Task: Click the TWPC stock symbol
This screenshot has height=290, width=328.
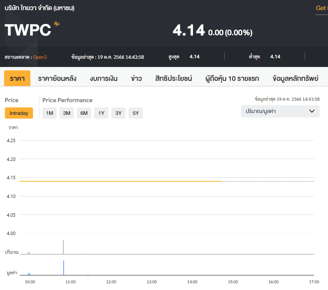Action: [x=28, y=30]
